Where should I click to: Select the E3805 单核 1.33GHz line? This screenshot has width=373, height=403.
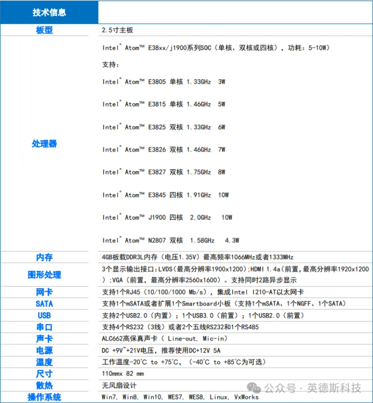164,82
